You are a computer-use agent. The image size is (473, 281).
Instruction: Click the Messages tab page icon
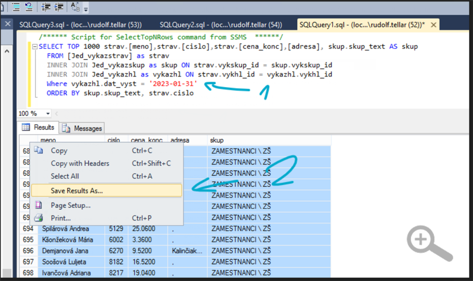click(66, 128)
